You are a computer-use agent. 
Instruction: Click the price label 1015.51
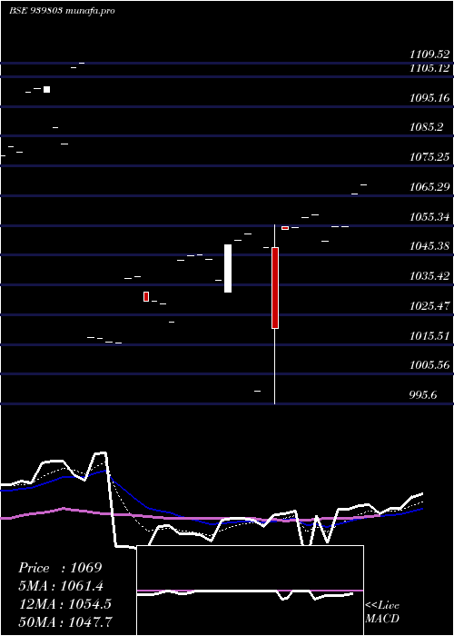(429, 336)
